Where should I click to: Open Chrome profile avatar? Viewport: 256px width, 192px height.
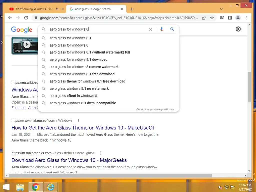coord(238,18)
